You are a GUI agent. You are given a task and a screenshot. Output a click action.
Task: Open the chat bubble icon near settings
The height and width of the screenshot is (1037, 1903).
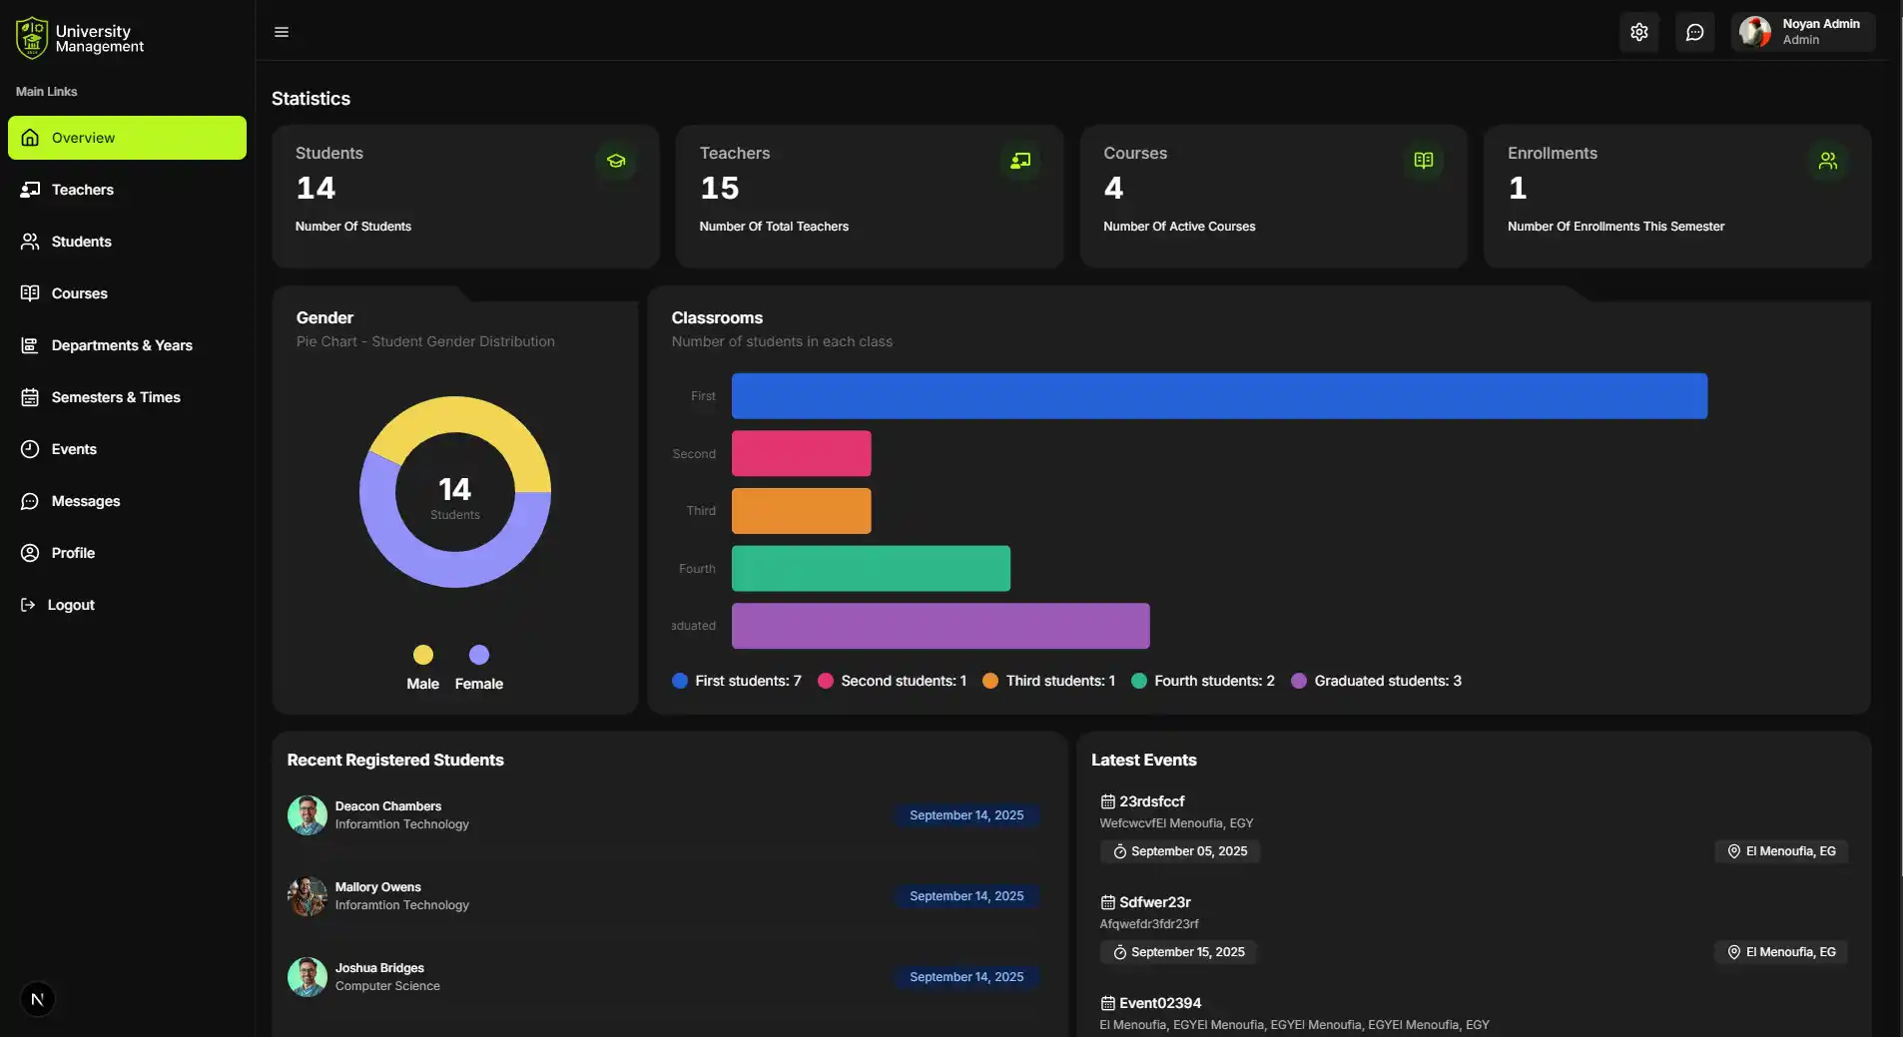click(x=1694, y=31)
